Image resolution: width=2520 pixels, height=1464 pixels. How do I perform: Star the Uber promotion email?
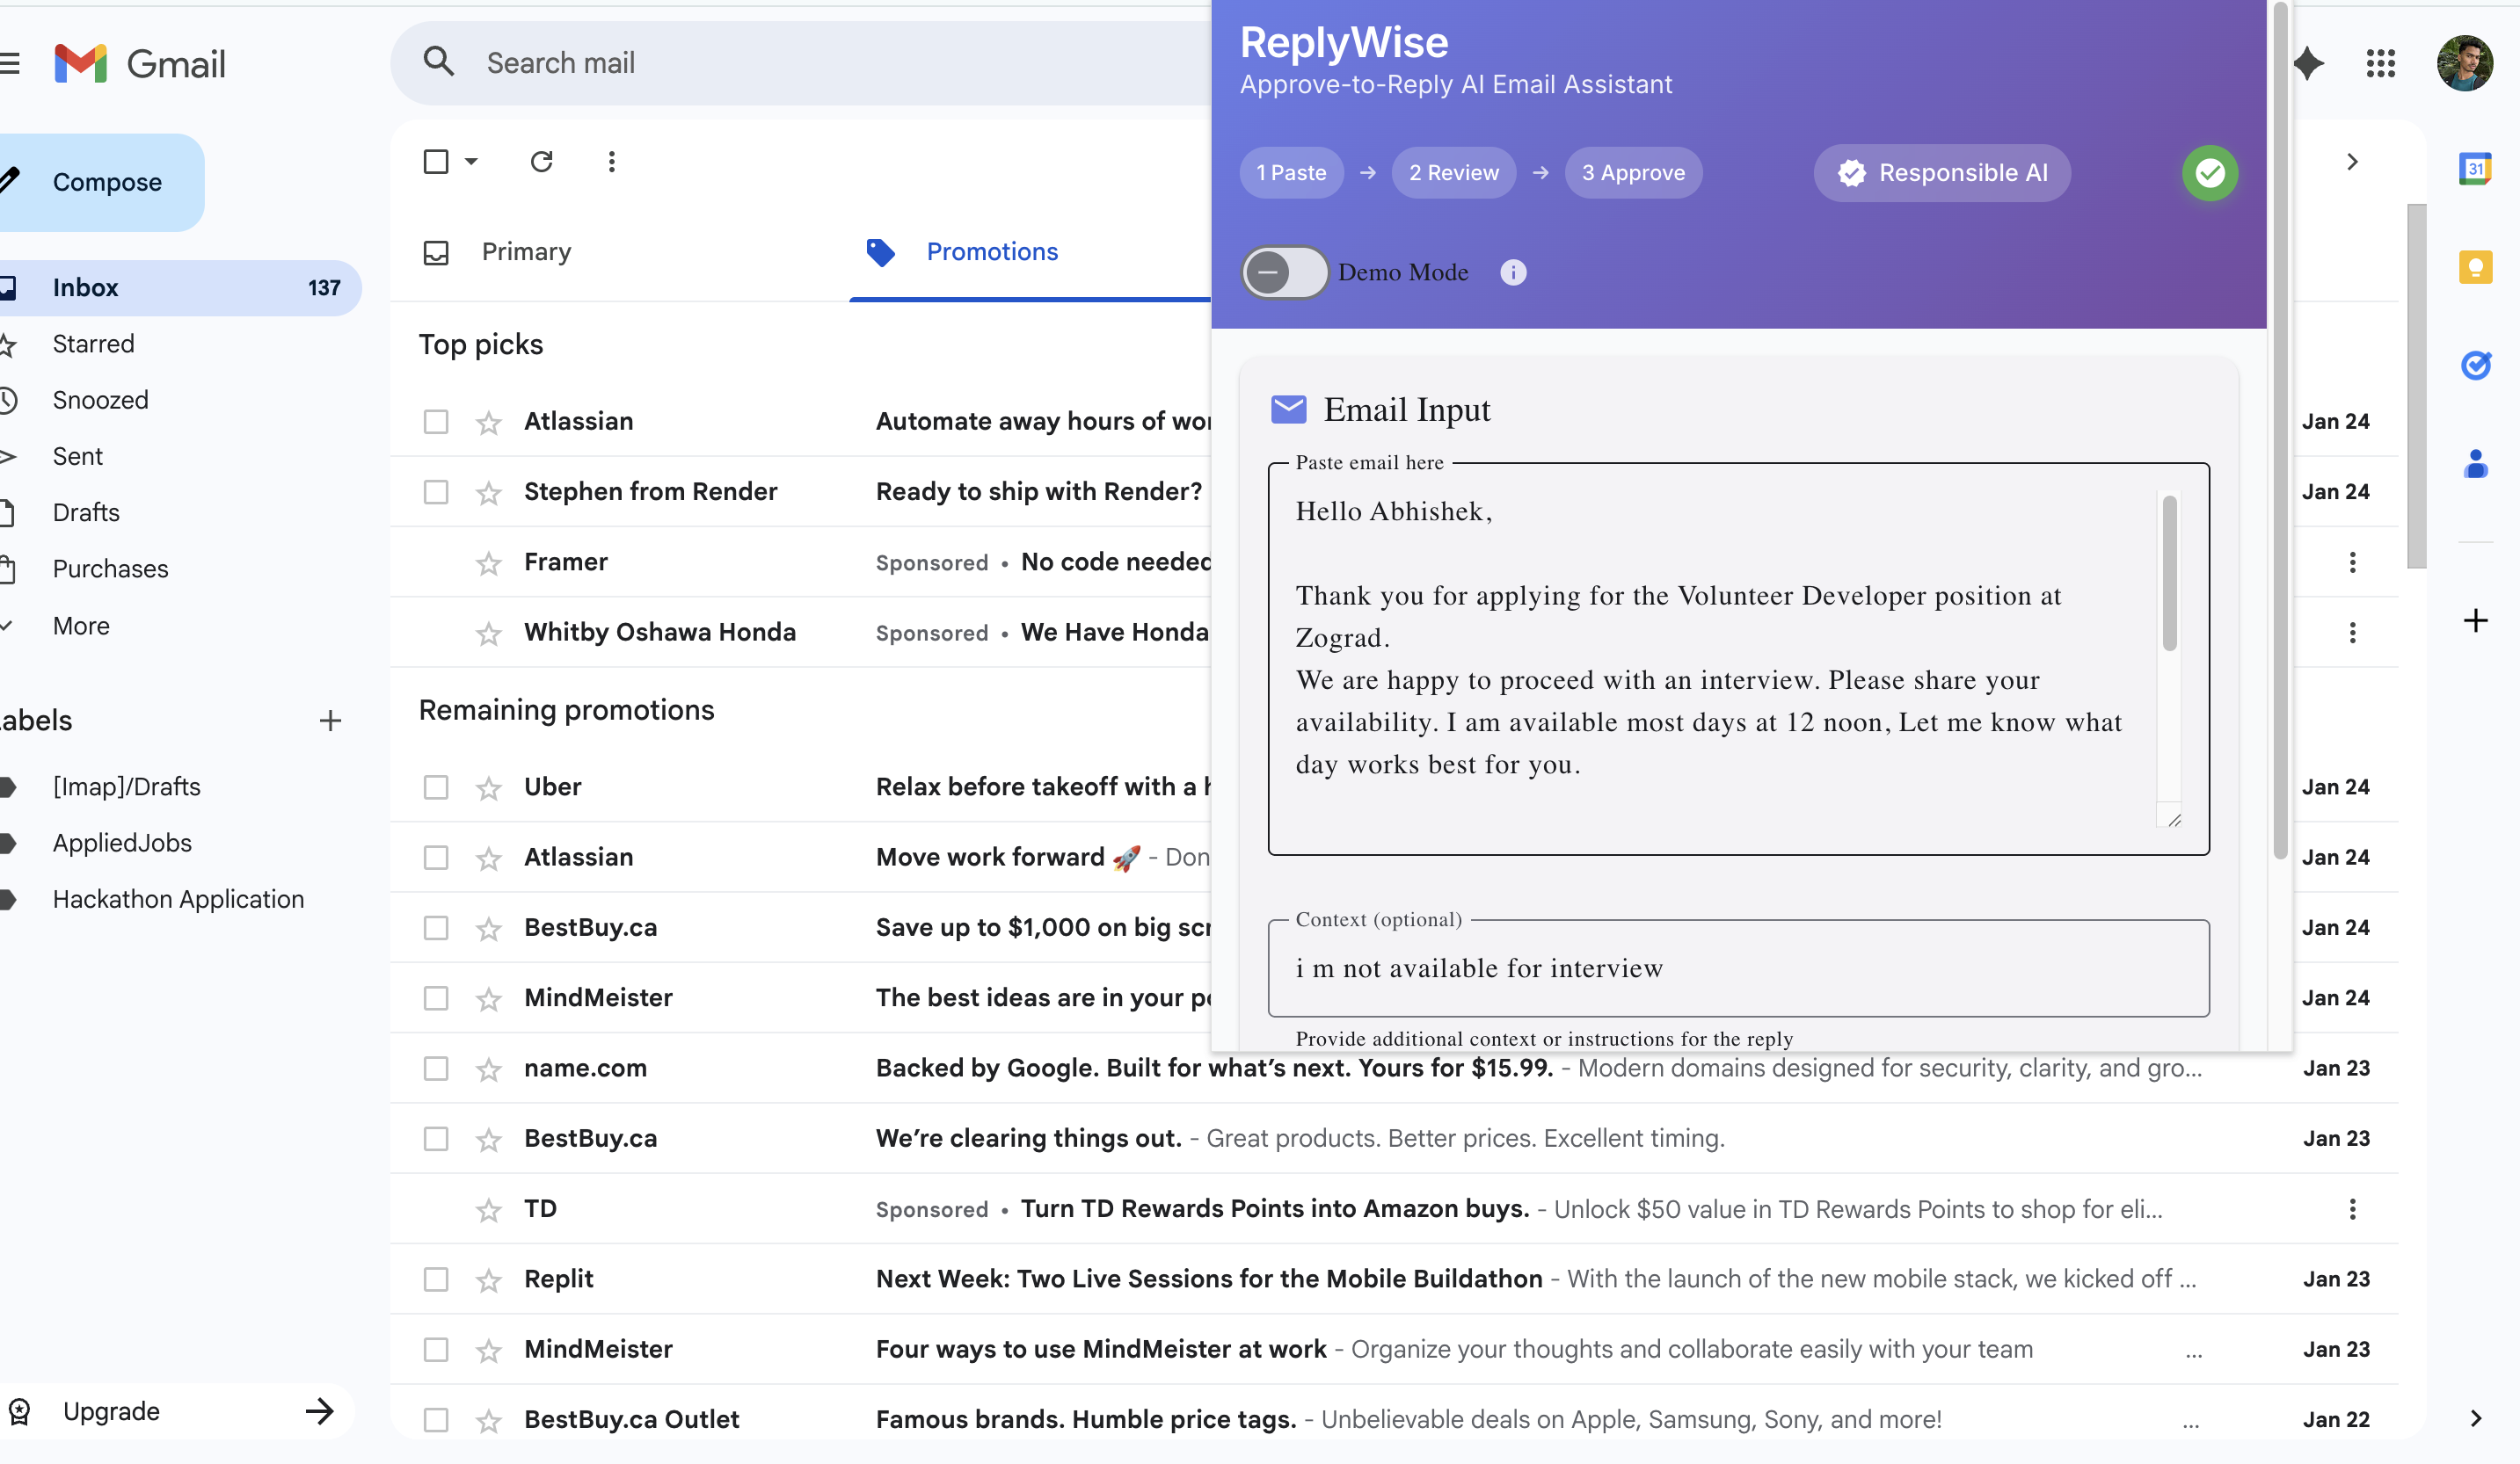coord(488,788)
